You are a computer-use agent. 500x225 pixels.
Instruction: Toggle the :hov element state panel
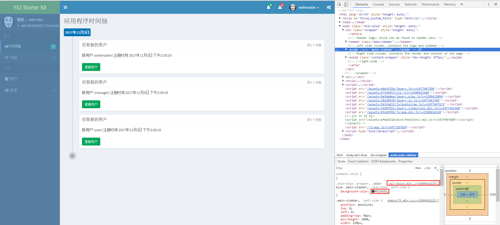pos(418,168)
